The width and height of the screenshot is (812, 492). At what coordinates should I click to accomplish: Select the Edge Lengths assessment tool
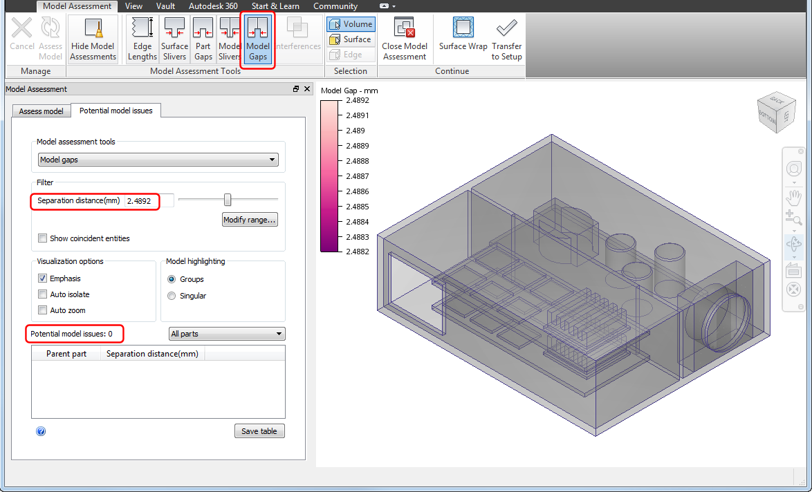click(142, 39)
